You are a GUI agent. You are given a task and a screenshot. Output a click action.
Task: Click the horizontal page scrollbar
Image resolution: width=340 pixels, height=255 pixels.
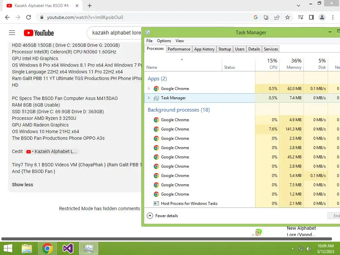(x=167, y=239)
